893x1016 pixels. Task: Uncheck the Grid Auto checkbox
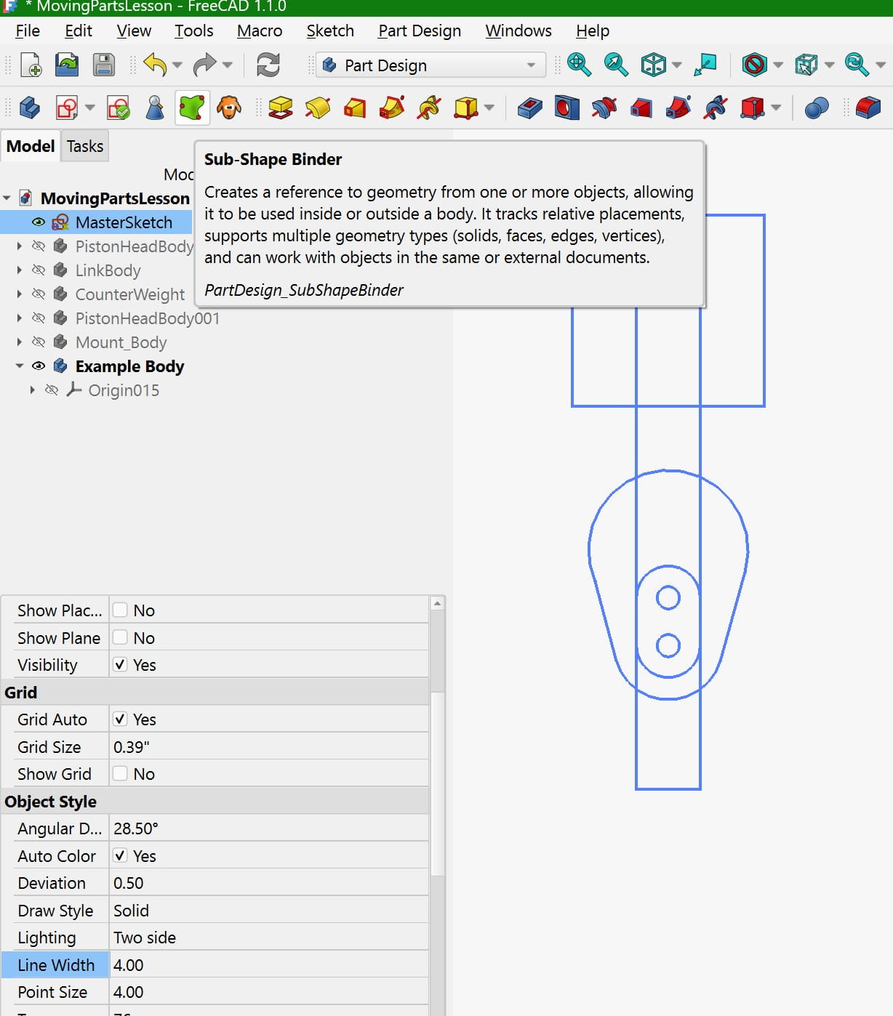[120, 719]
